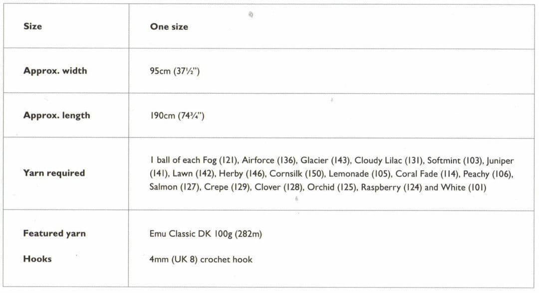Click the Coral Fade (114) yarn colour
The image size is (539, 293).
[x=427, y=173]
